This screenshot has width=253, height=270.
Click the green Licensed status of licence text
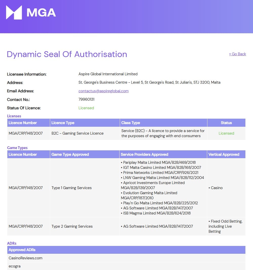coord(86,108)
